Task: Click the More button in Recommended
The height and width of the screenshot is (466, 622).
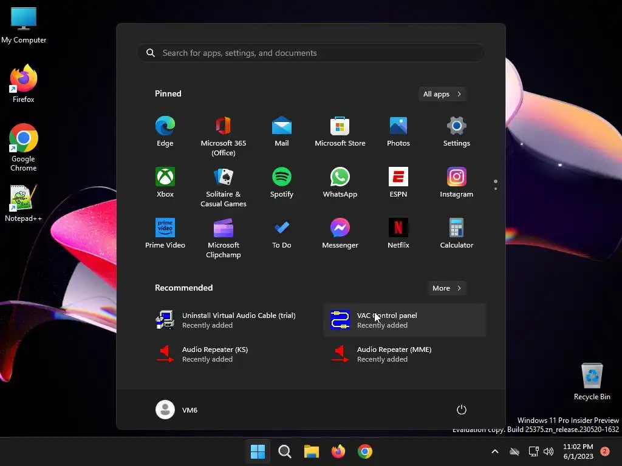Action: coord(446,288)
